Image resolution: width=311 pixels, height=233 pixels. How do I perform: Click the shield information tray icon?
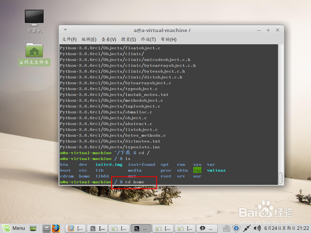pyautogui.click(x=236, y=228)
